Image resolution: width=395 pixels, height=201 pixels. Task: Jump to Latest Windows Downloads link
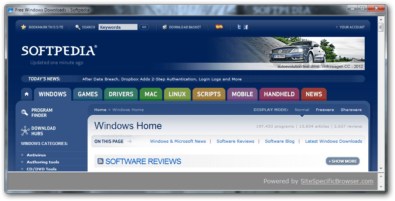[334, 141]
